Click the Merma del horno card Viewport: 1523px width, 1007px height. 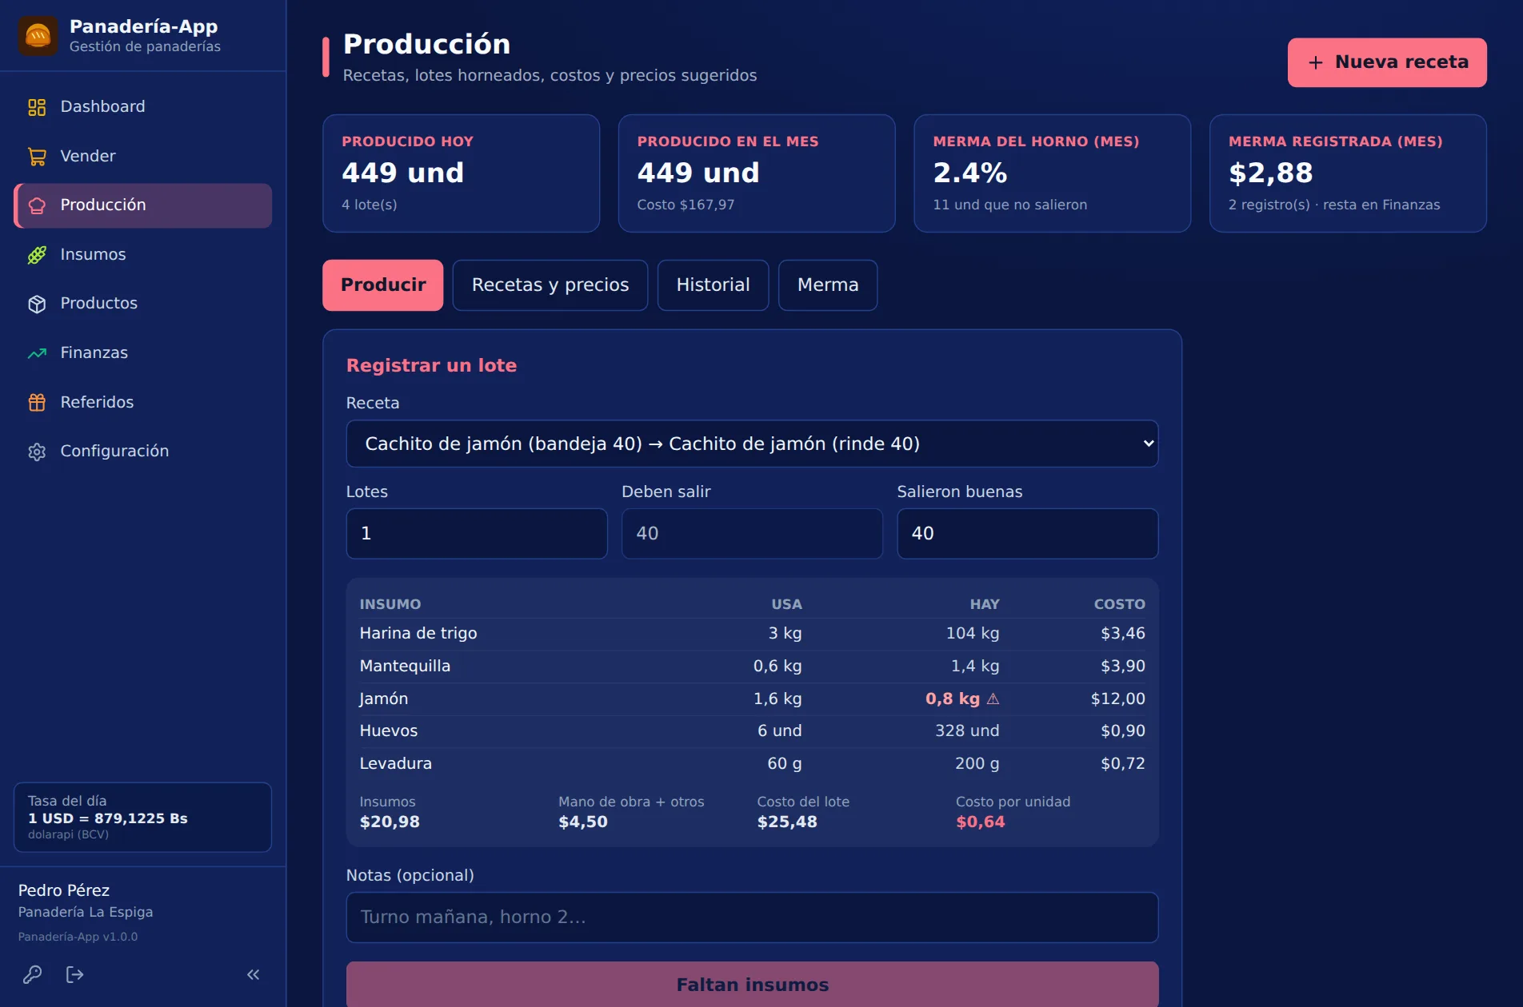1052,173
